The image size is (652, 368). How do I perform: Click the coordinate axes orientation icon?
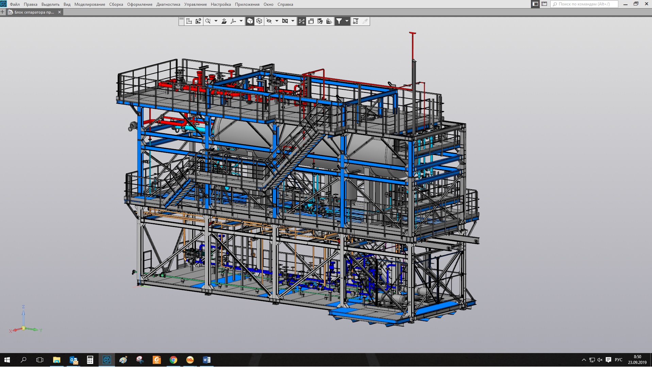click(233, 21)
